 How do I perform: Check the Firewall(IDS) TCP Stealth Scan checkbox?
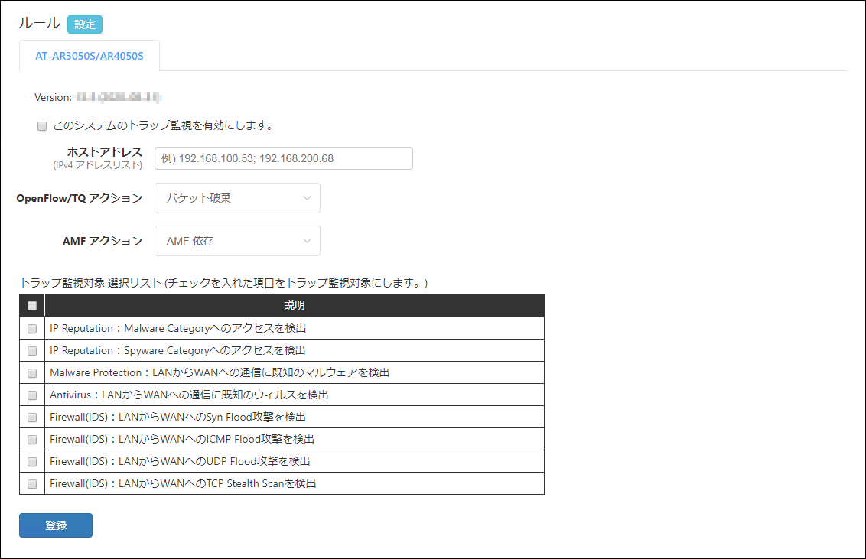coord(32,483)
